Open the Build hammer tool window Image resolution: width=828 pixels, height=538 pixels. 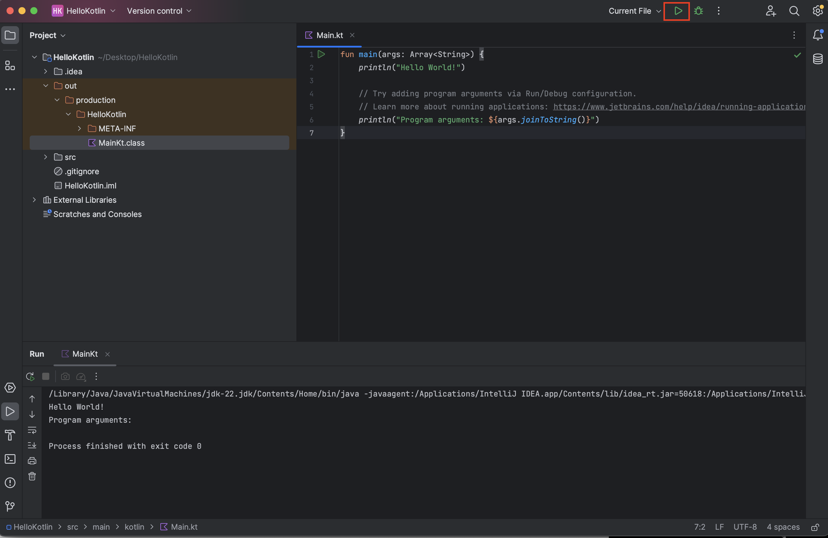(x=10, y=435)
